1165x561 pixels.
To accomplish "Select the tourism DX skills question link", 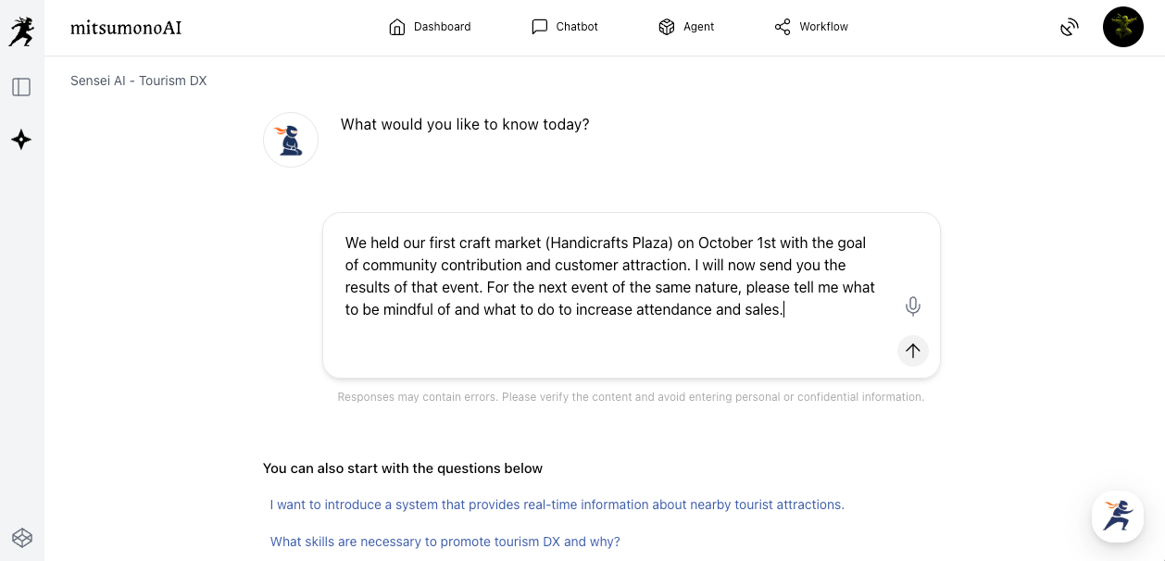I will click(x=445, y=542).
